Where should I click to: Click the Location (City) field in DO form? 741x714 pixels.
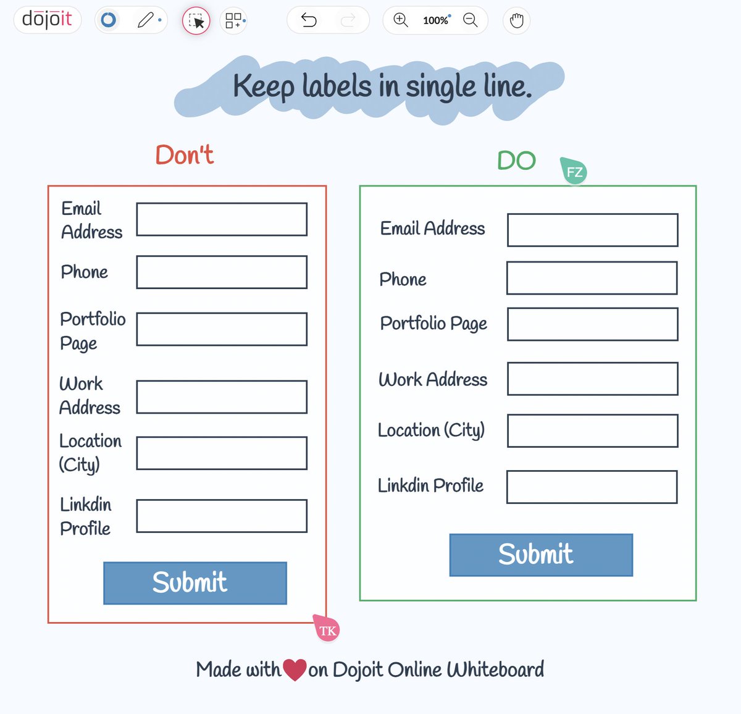point(593,430)
